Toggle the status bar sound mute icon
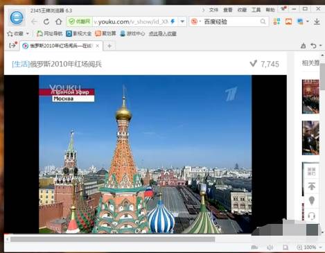Screen dimensions: 325x253 click(270, 247)
